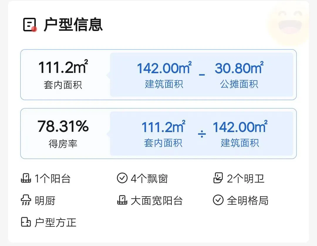Click the 户型信息 document icon
The image size is (317, 246).
point(30,25)
